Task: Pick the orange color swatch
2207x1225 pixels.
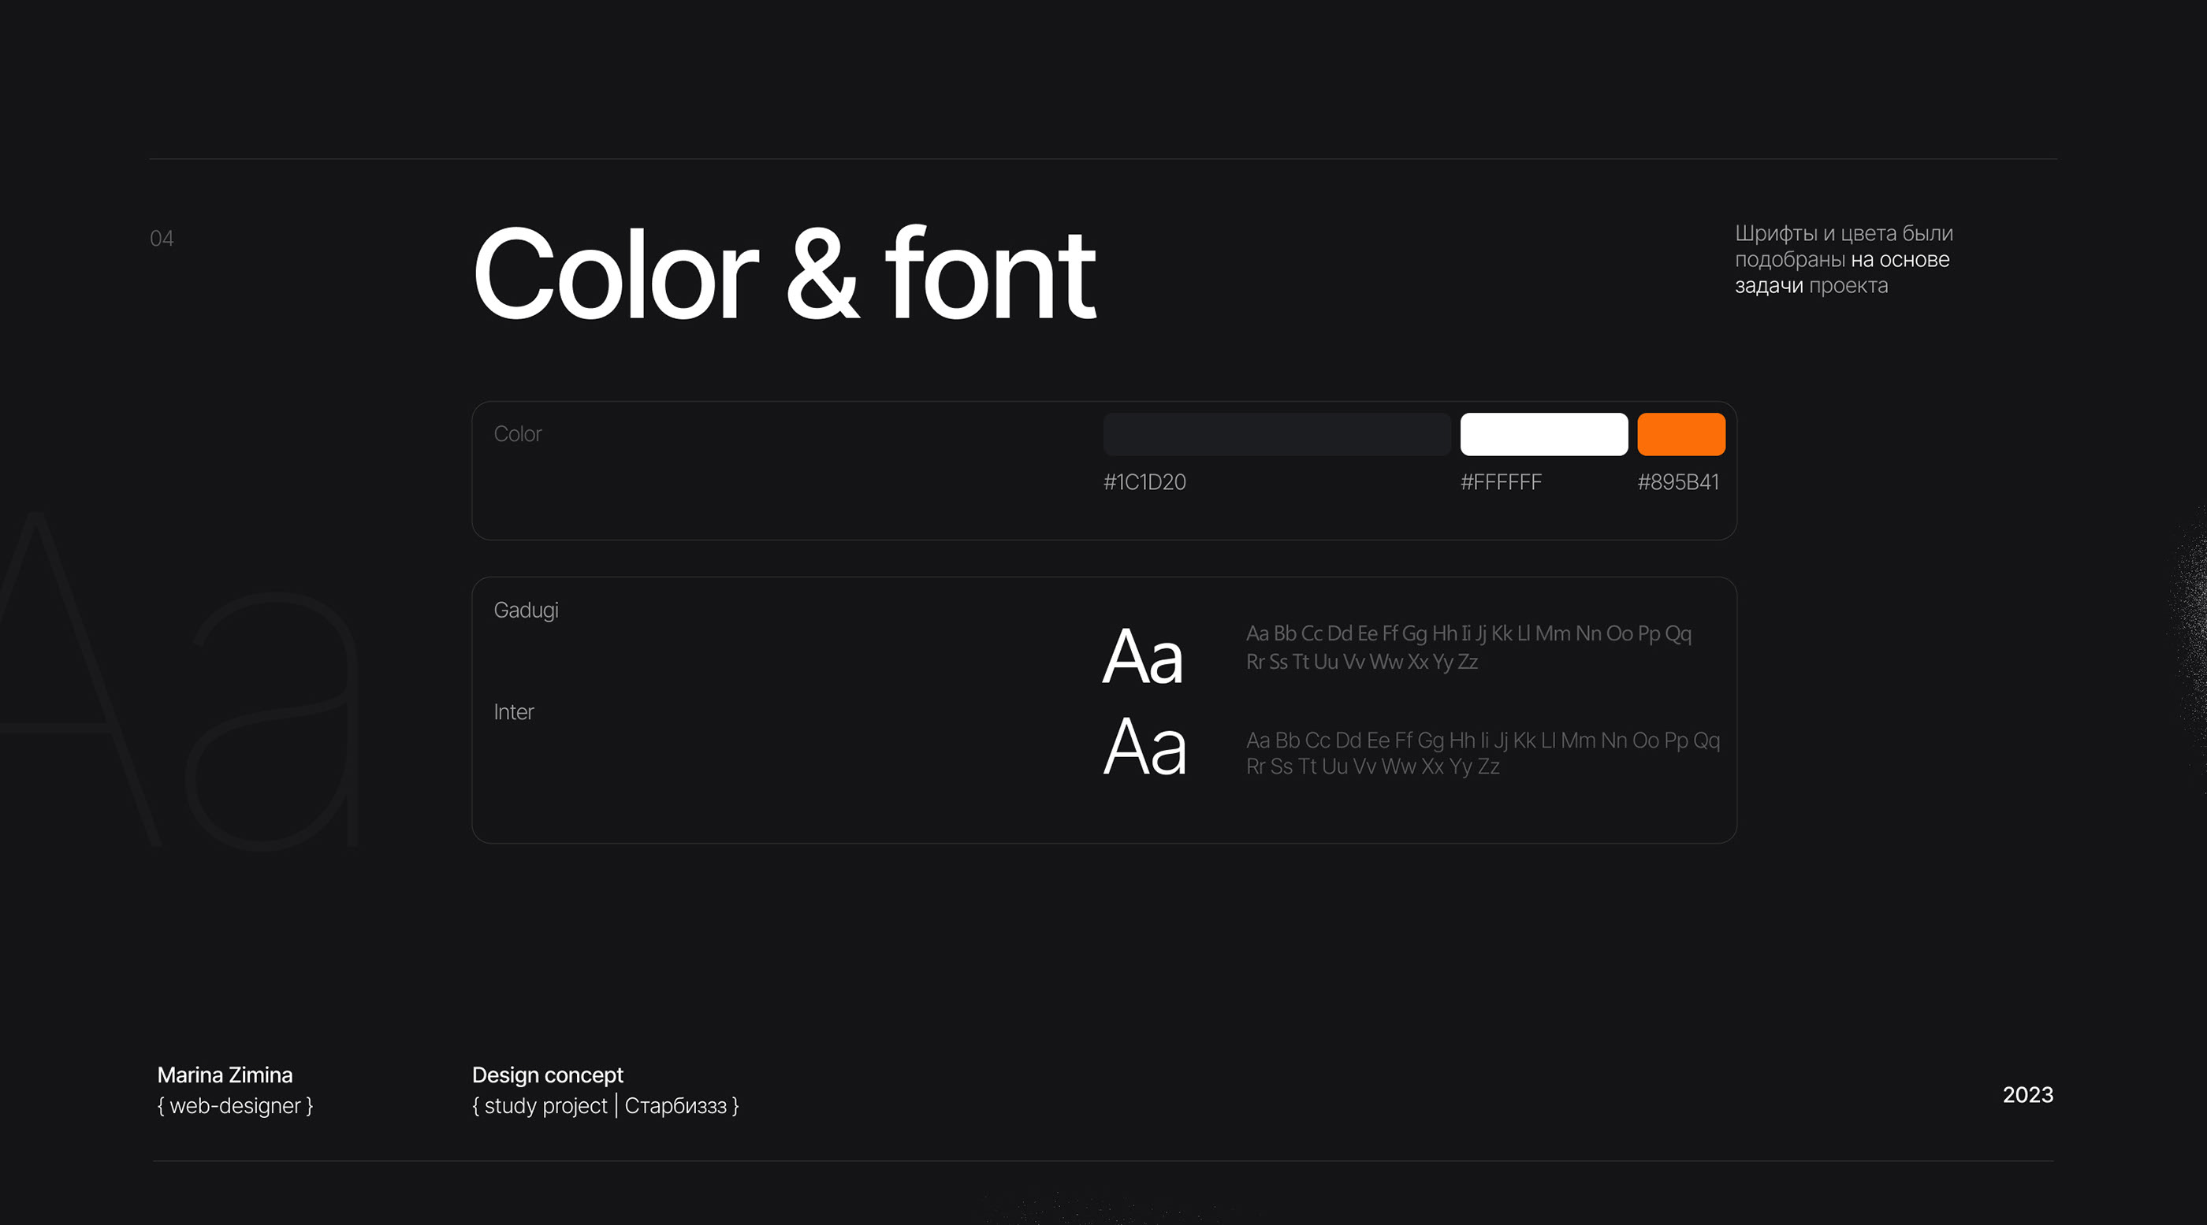Action: [1680, 434]
